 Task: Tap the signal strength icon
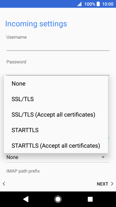click(79, 4)
